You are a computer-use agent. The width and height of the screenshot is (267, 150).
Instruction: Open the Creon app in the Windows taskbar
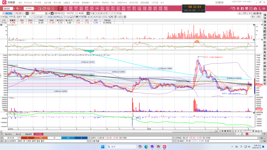click(165, 147)
